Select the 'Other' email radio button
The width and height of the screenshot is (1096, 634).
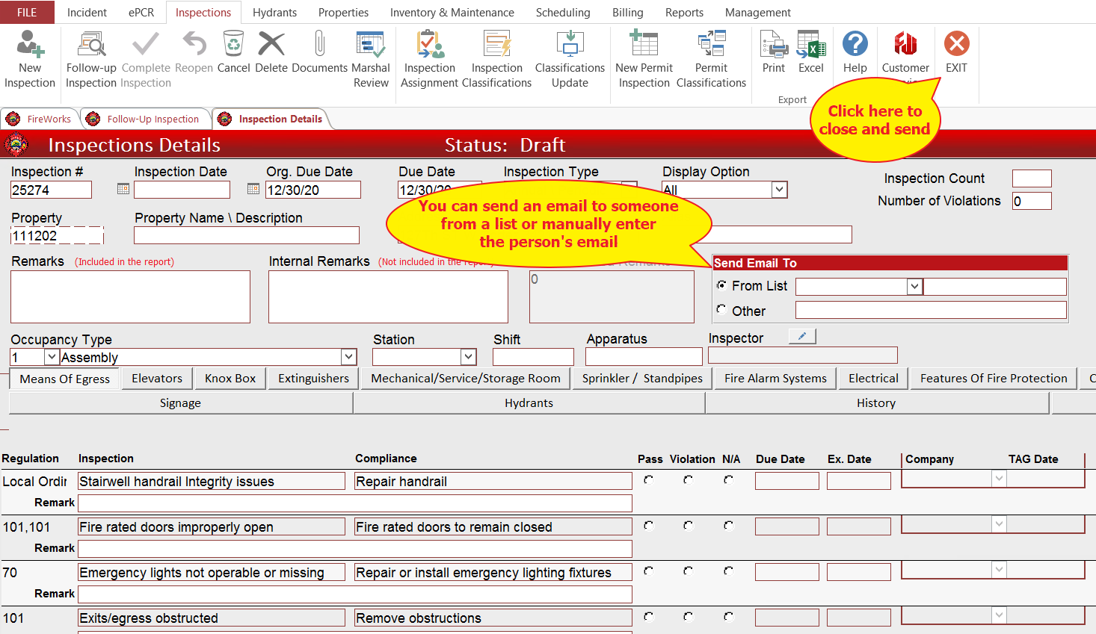point(721,310)
